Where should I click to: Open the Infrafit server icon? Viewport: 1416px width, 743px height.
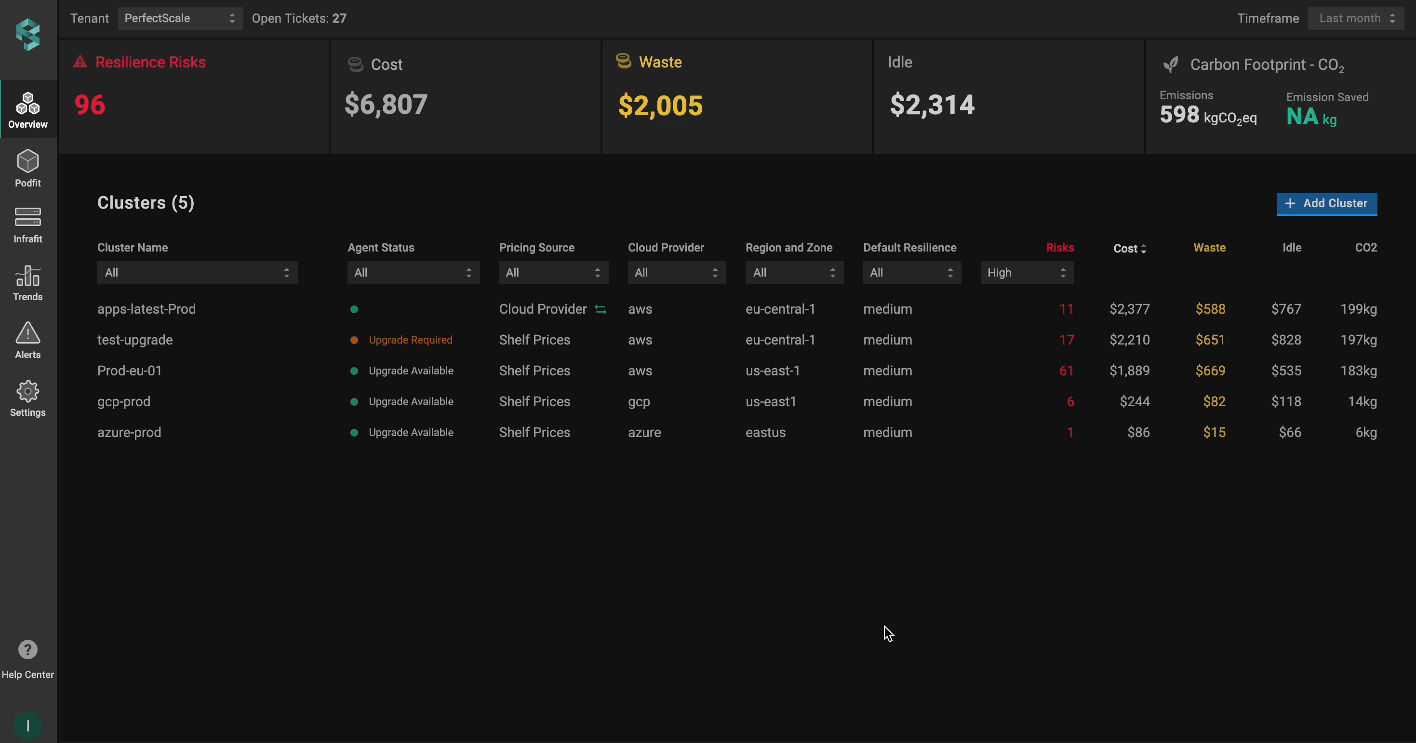[27, 217]
